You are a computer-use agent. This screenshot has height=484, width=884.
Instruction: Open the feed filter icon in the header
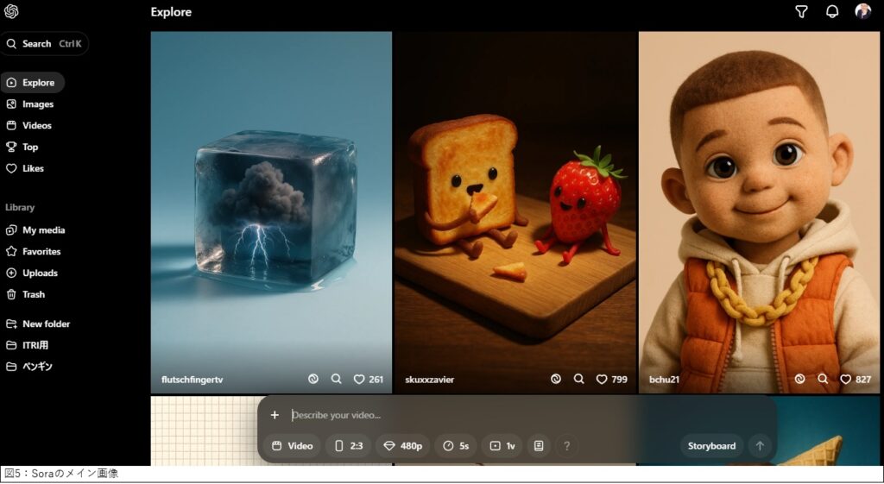click(x=801, y=12)
